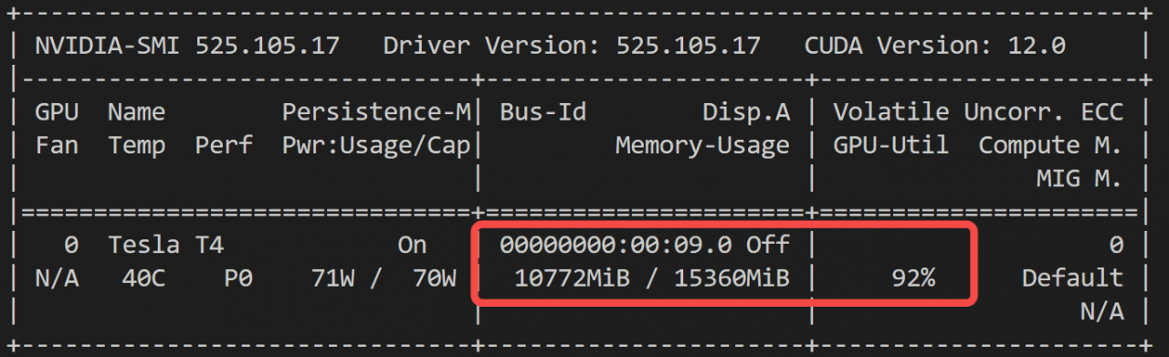Click the 10772MiB memory used value
The image size is (1169, 357).
point(572,278)
